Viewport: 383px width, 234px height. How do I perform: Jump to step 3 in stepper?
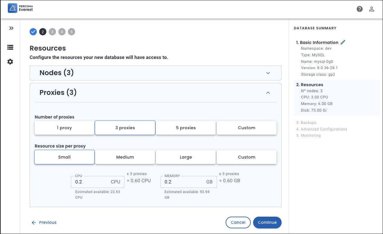52,32
